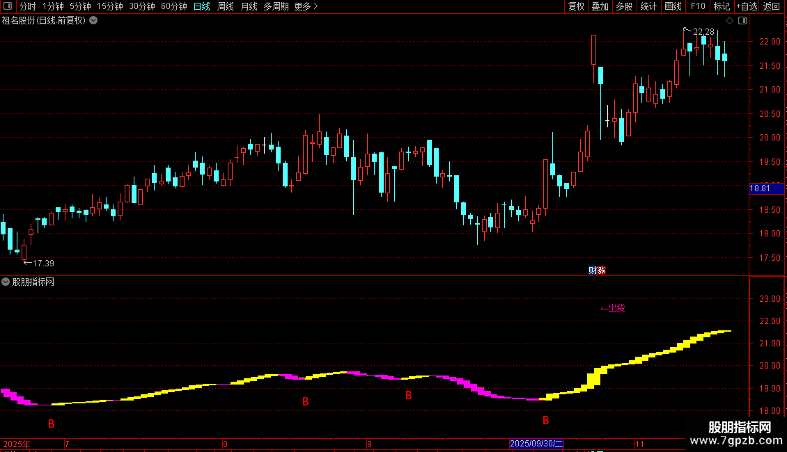Click month 7 on the time axis
The image size is (787, 452).
click(x=67, y=444)
